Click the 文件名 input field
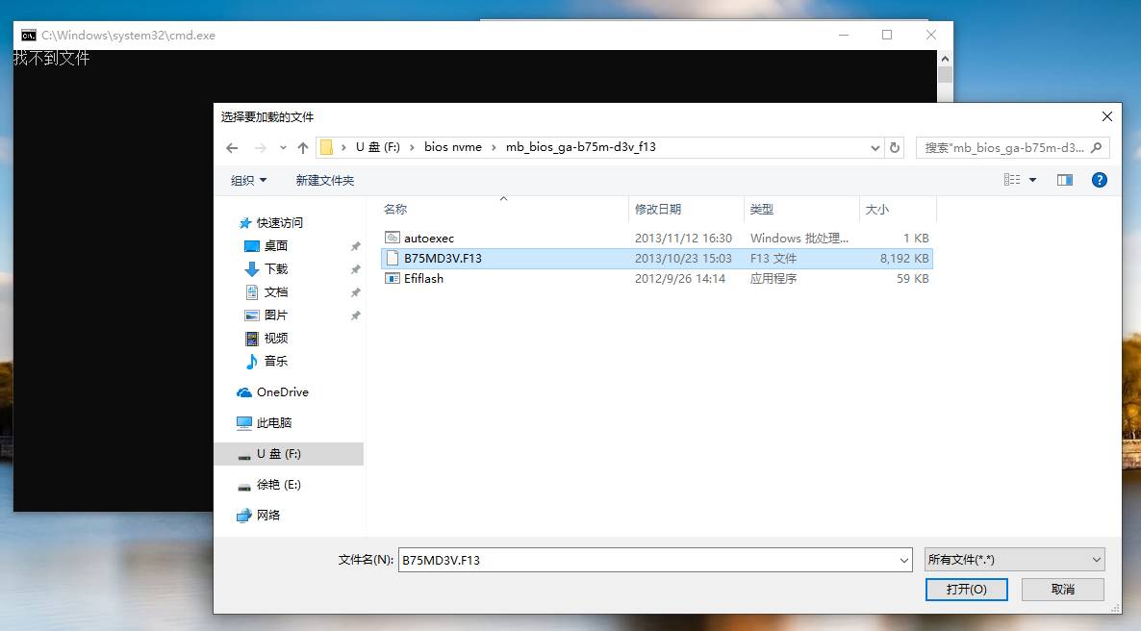Image resolution: width=1141 pixels, height=631 pixels. [647, 561]
